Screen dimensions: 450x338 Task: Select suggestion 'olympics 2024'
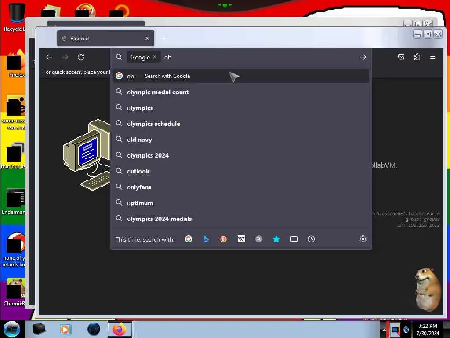click(241, 155)
